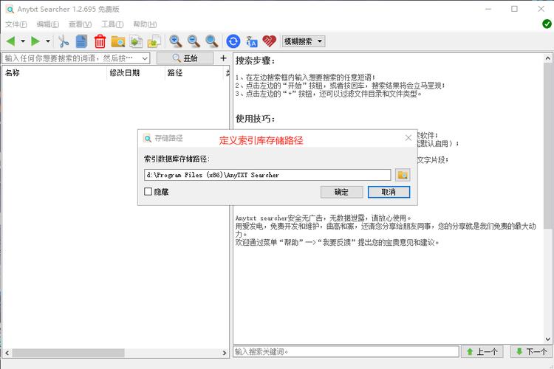554x369 pixels.
Task: Click the 名称 column header
Action: coord(55,73)
